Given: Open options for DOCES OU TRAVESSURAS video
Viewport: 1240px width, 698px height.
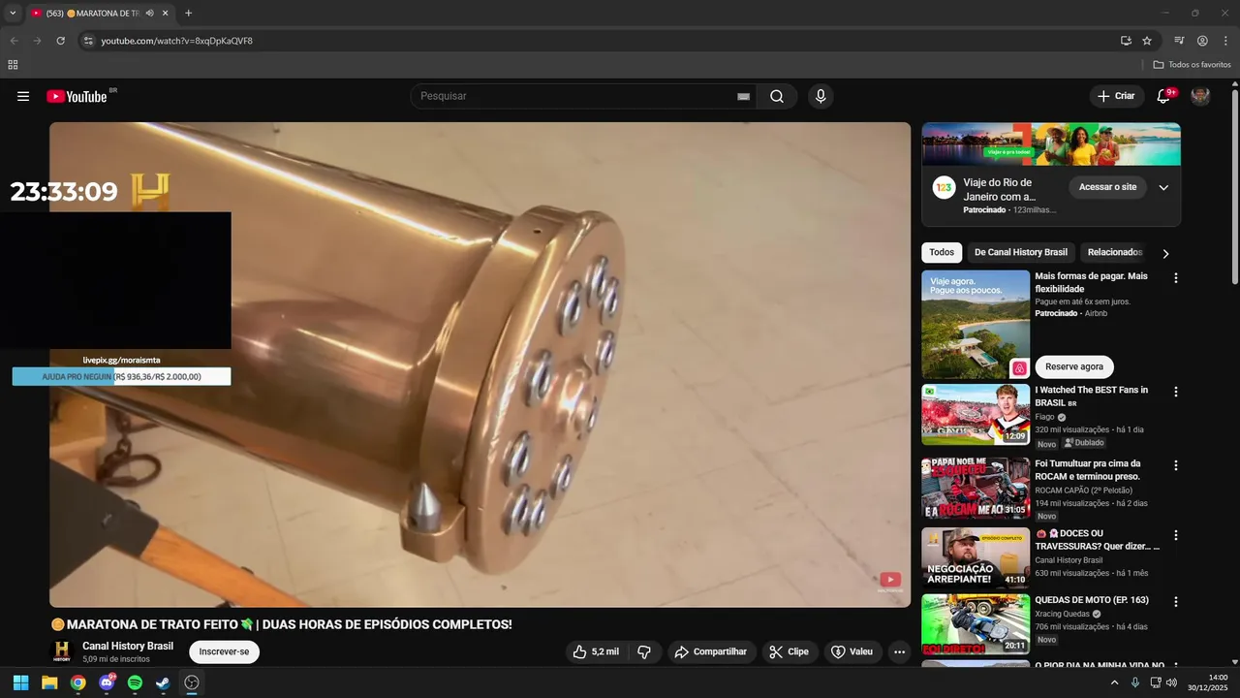Looking at the screenshot, I should pyautogui.click(x=1176, y=535).
